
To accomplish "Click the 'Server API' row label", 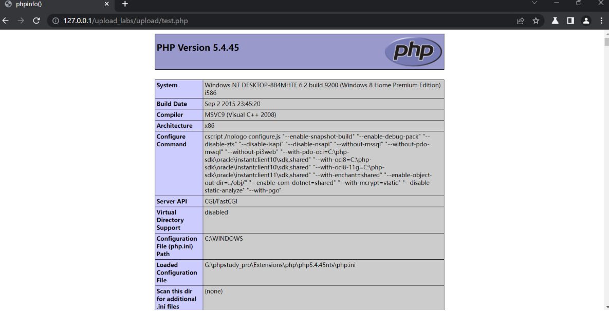I will pyautogui.click(x=172, y=202).
